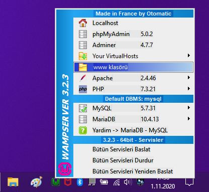Click the safely remove hardware tray icon
209x192 pixels.
[92, 182]
